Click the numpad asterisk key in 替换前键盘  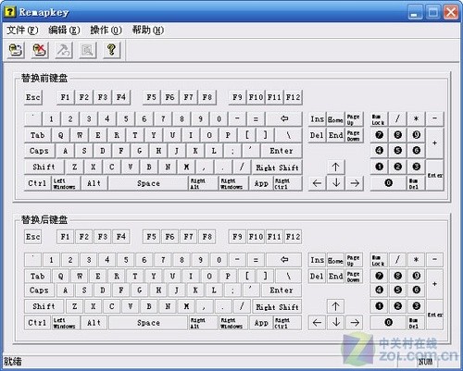click(x=416, y=119)
